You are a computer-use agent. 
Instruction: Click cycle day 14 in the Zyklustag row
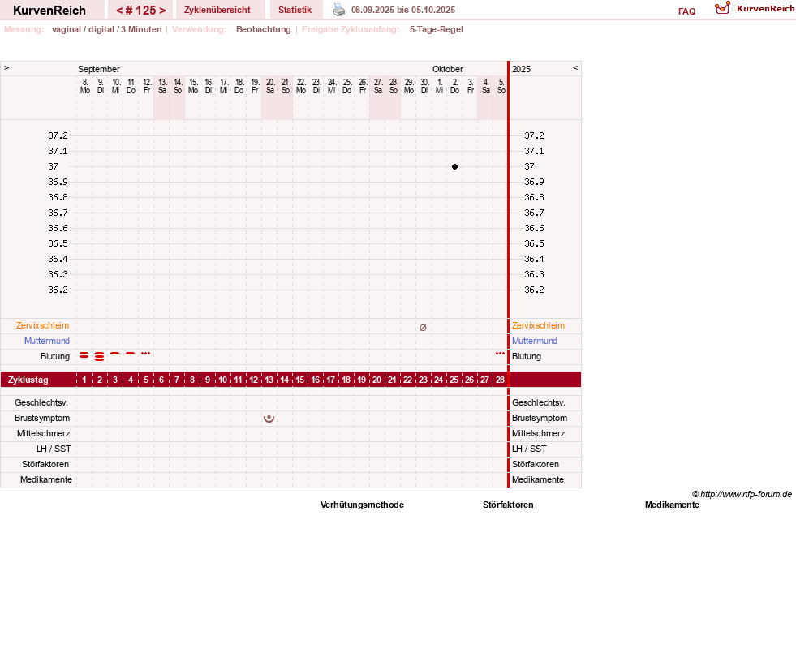coord(284,380)
